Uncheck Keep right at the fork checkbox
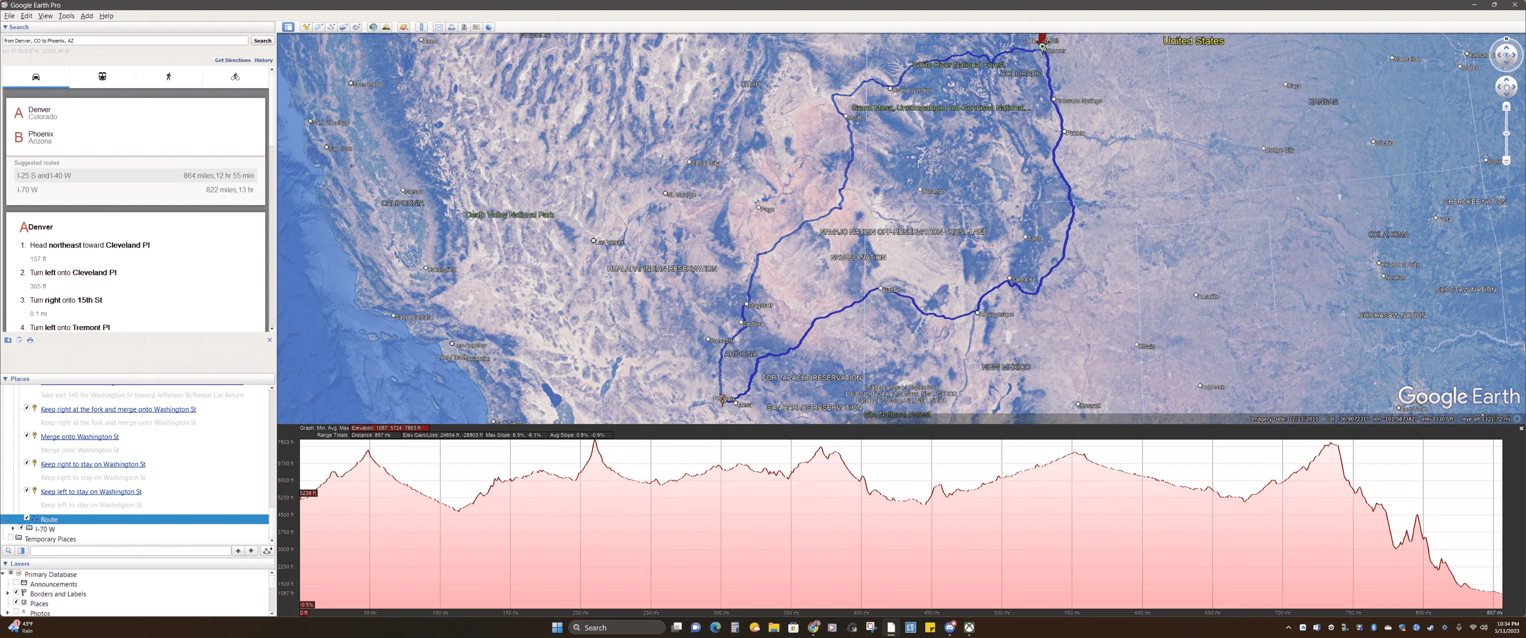Viewport: 1526px width, 638px height. (26, 408)
